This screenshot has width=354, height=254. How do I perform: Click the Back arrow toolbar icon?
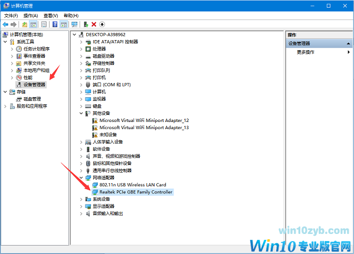5,24
